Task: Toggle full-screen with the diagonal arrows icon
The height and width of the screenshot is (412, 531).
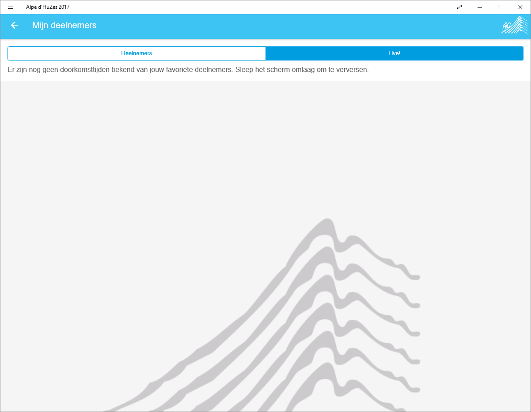Action: point(459,7)
